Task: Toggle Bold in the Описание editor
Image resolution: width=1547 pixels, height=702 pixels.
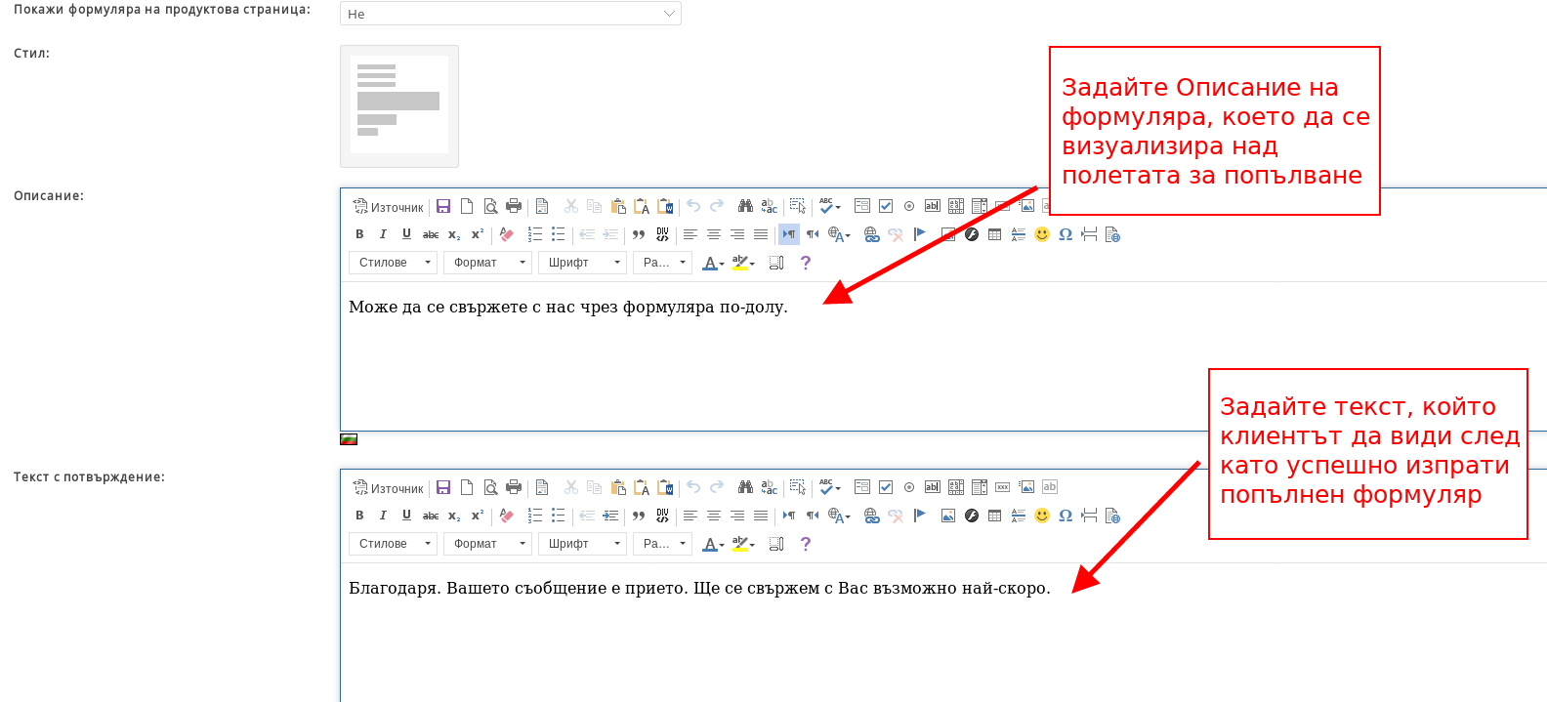Action: pyautogui.click(x=359, y=234)
